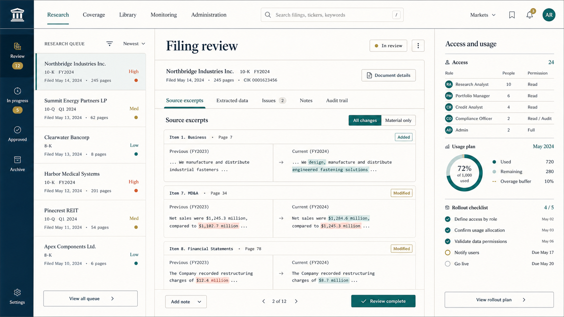Open Apex Components Ltd. filing
This screenshot has width=564, height=317.
91,255
